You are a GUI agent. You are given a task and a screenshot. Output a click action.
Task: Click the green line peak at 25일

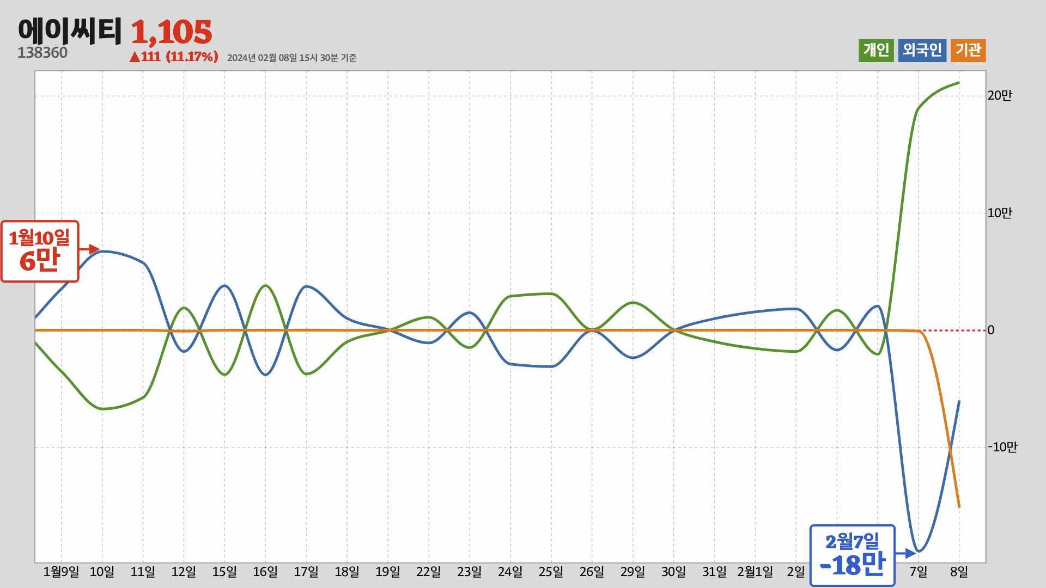coord(551,294)
